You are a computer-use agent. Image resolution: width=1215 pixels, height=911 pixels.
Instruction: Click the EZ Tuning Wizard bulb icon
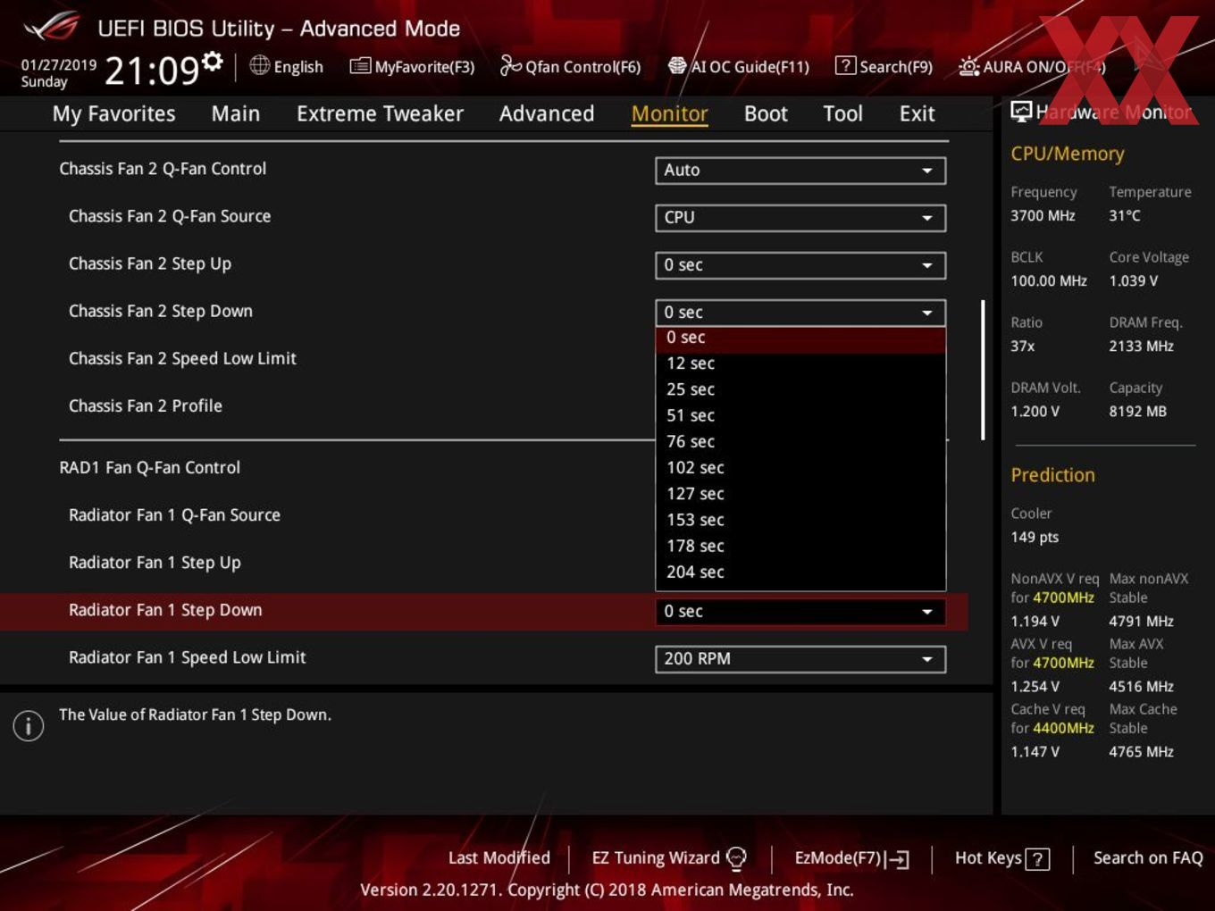736,858
